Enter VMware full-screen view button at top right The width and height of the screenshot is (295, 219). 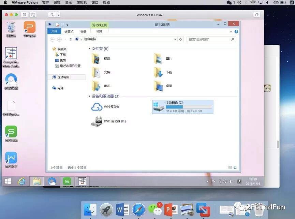[256, 15]
